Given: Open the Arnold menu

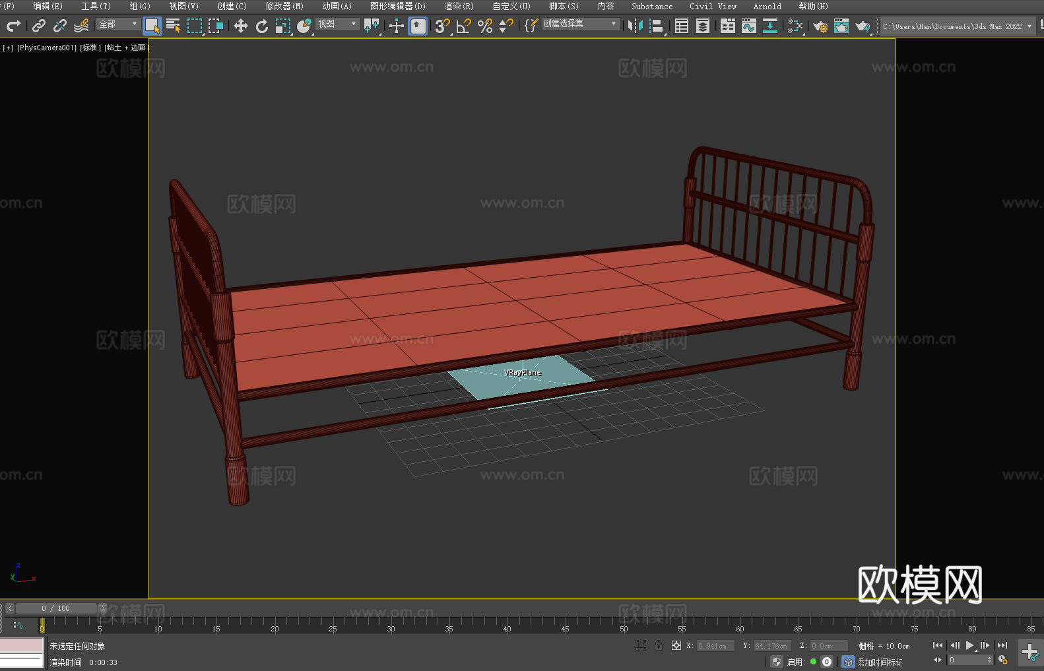Looking at the screenshot, I should click(x=767, y=7).
